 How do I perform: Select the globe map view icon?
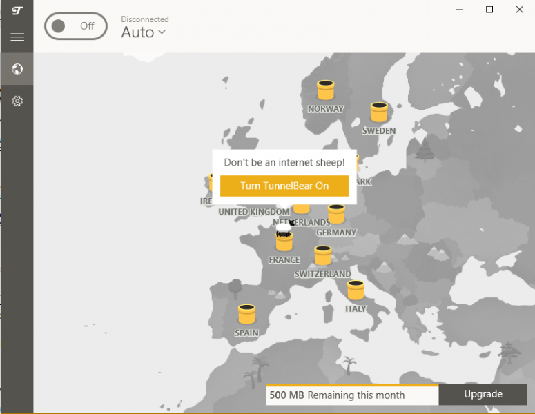[17, 69]
